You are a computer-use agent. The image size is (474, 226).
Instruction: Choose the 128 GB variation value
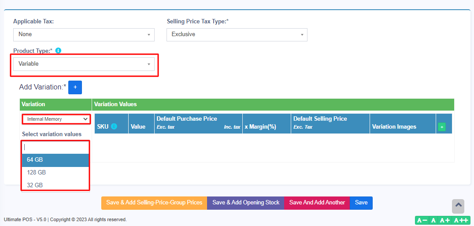click(x=56, y=173)
